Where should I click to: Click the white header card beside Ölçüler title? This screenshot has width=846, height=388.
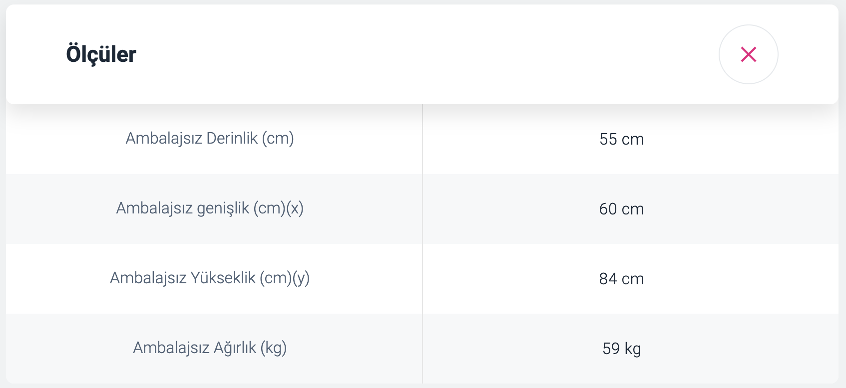424,54
